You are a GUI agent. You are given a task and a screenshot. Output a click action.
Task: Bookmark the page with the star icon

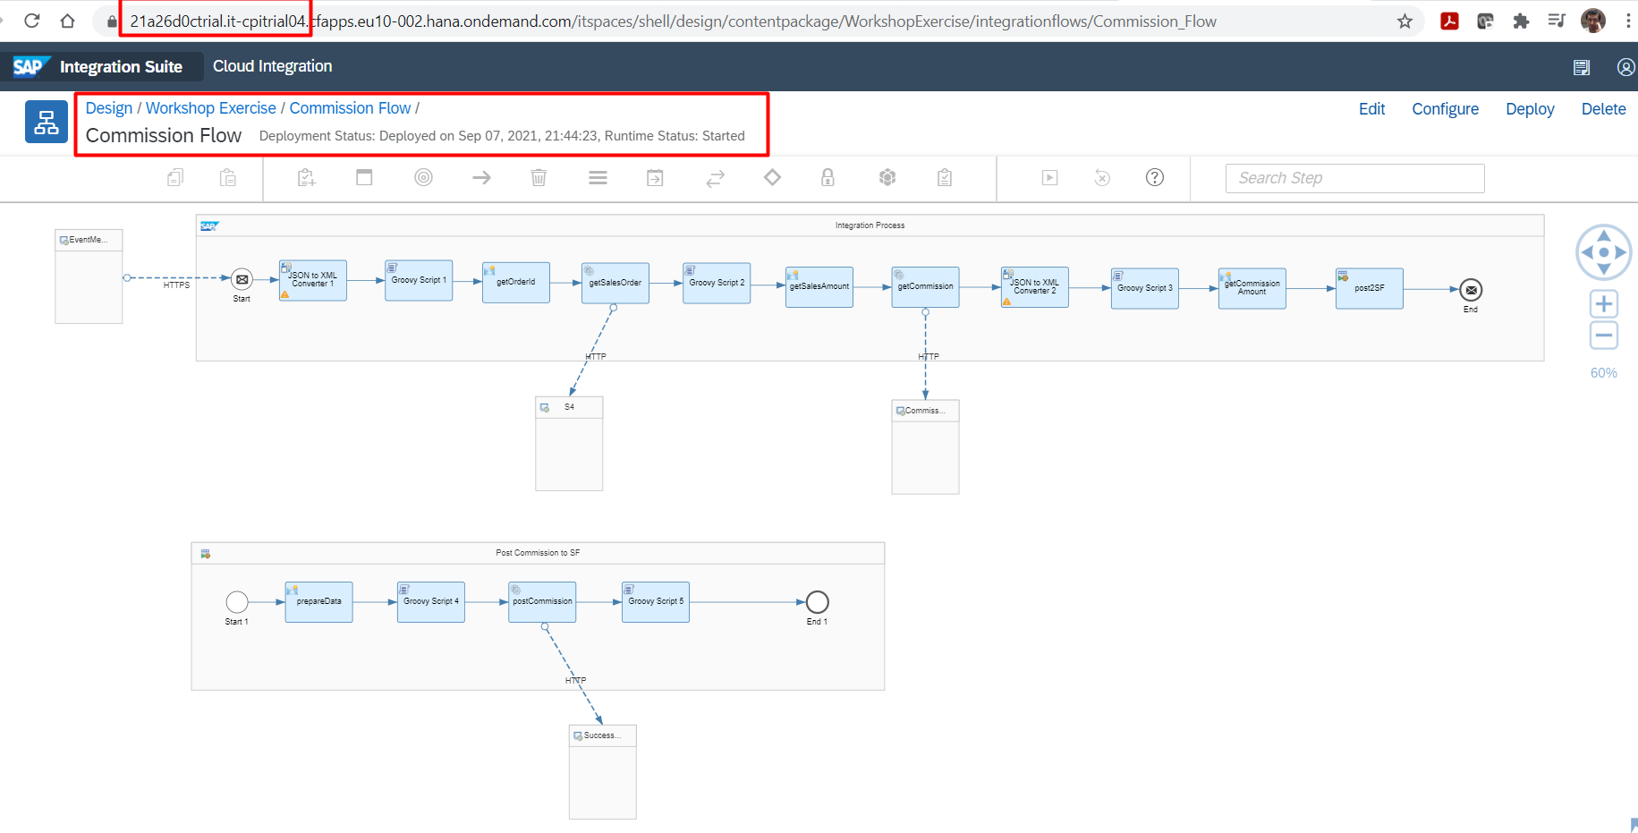pos(1405,21)
